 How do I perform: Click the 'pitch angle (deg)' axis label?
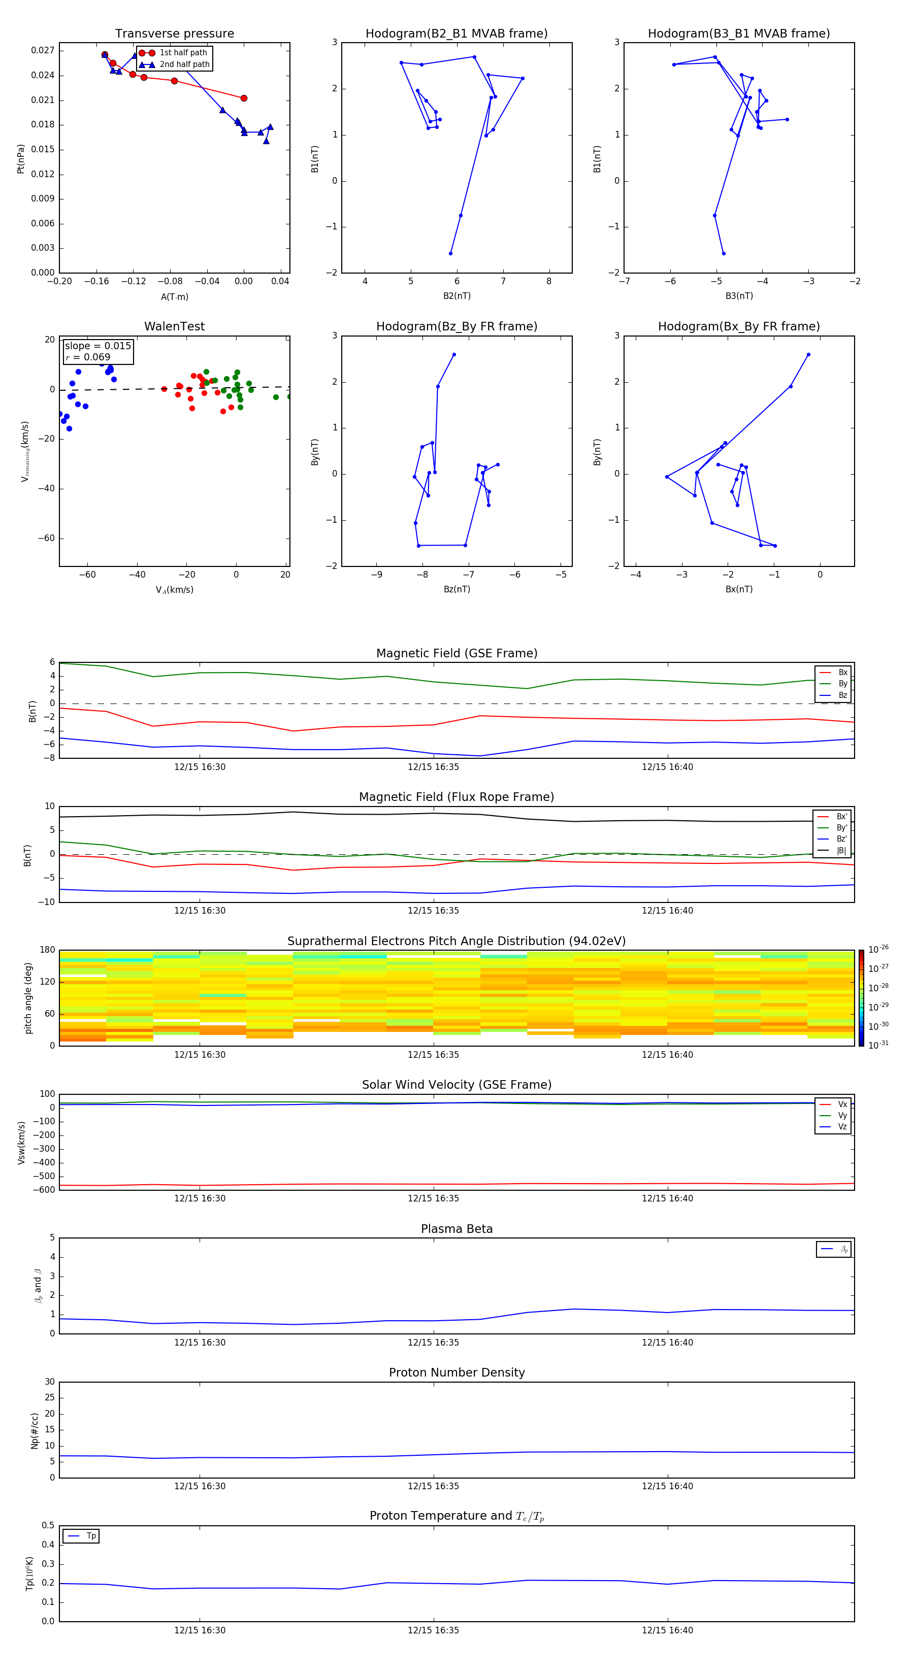(x=28, y=998)
